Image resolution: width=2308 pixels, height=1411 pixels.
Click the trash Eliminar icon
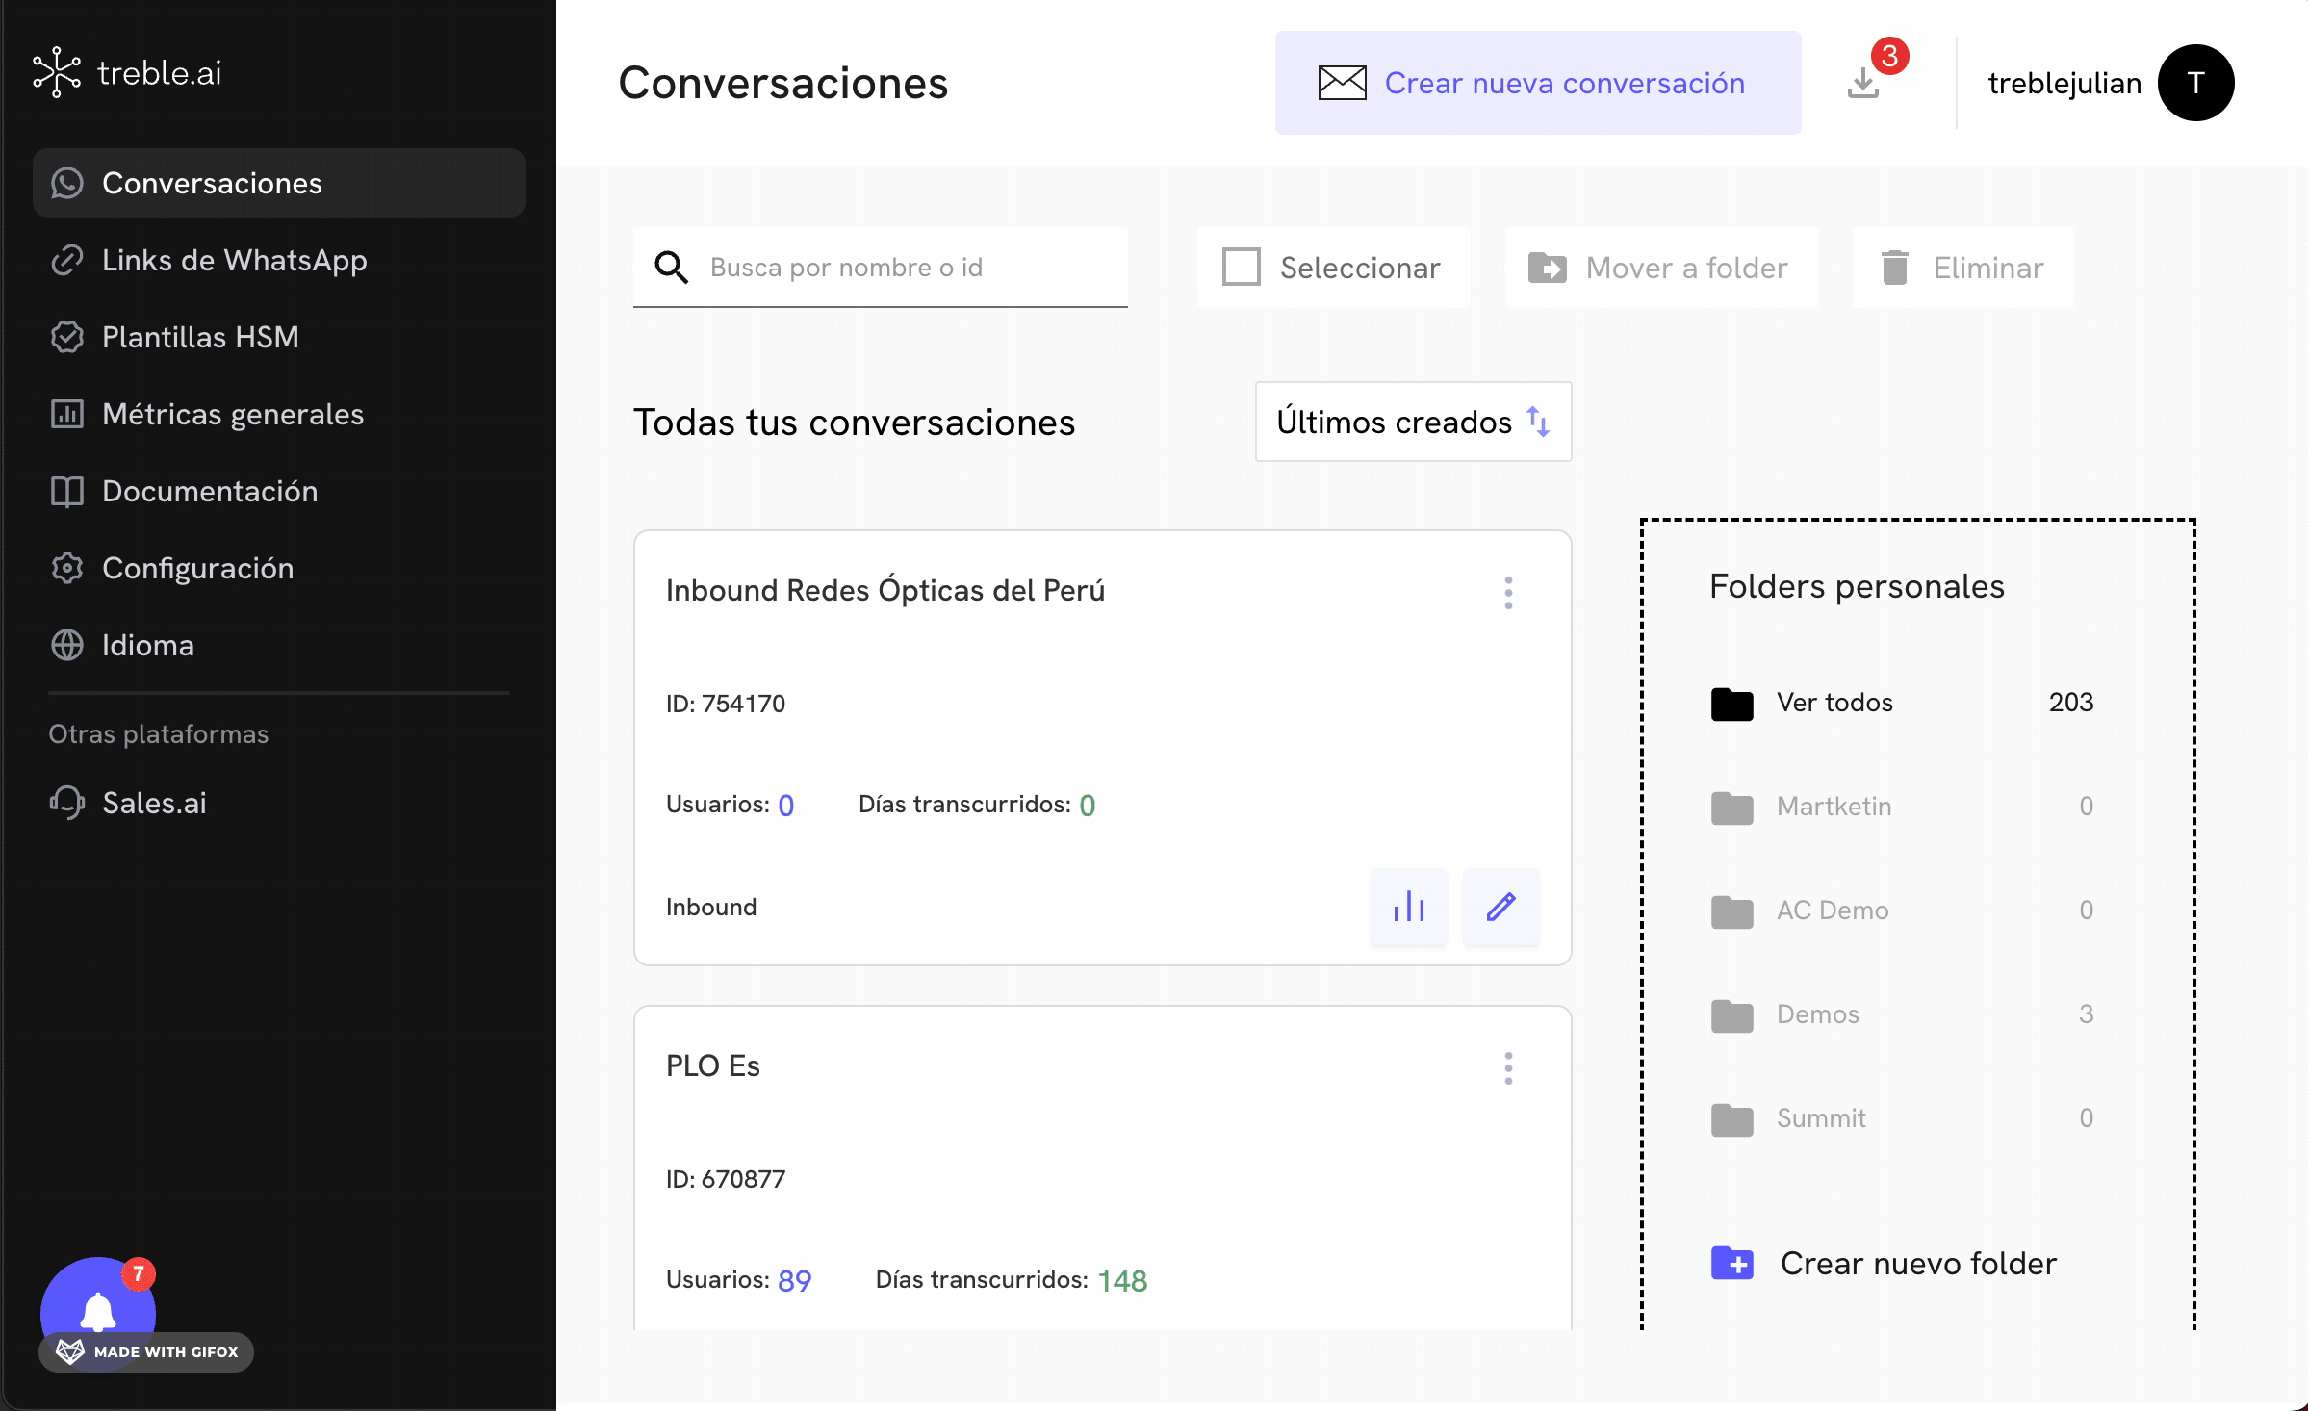pos(1894,268)
